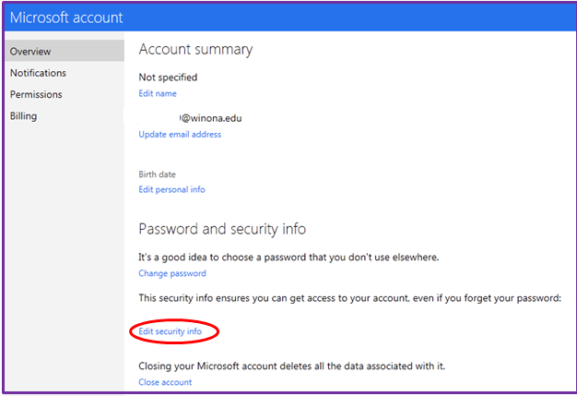This screenshot has height=396, width=577.
Task: Click the Edit name link
Action: [x=158, y=93]
